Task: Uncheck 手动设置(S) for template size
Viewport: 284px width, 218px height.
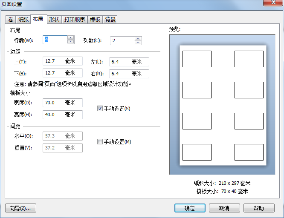Action: [x=100, y=109]
